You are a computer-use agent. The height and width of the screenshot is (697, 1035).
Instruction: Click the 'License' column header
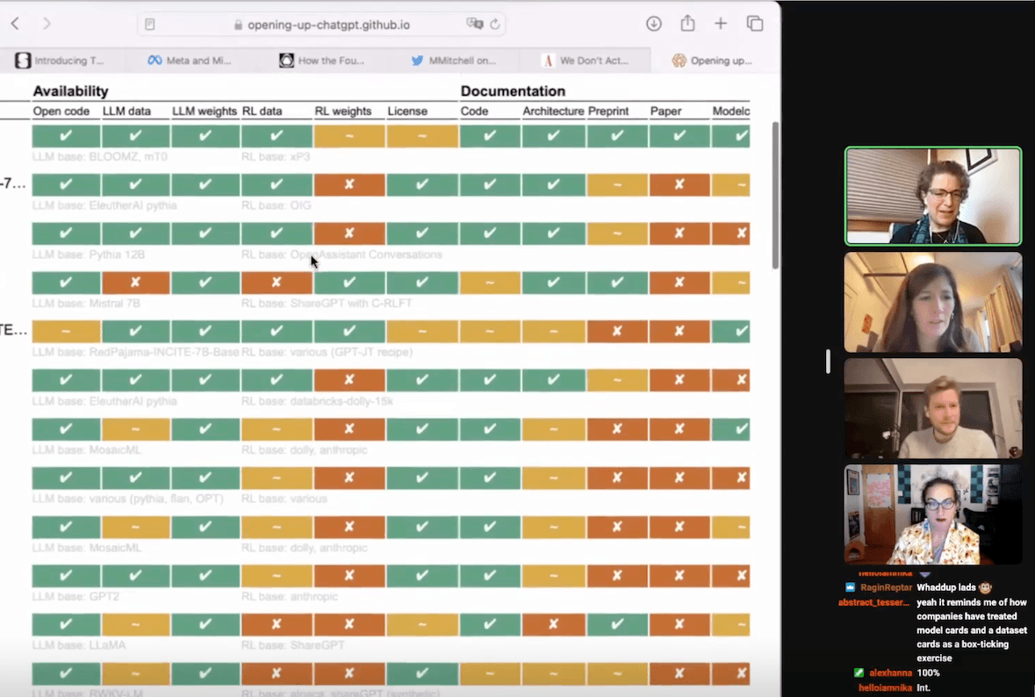click(407, 111)
